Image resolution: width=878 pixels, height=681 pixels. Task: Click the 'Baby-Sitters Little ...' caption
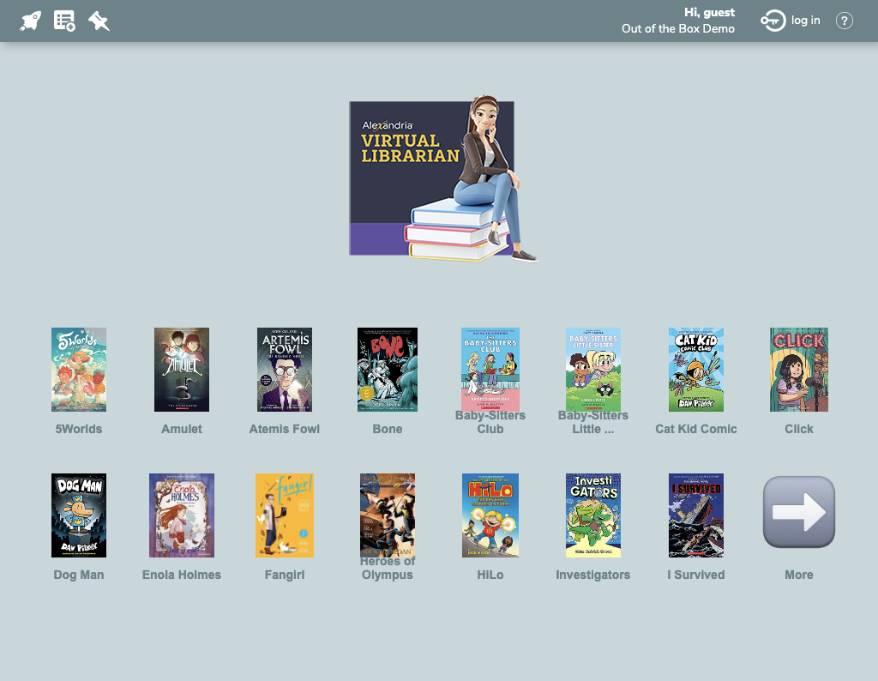(x=593, y=422)
